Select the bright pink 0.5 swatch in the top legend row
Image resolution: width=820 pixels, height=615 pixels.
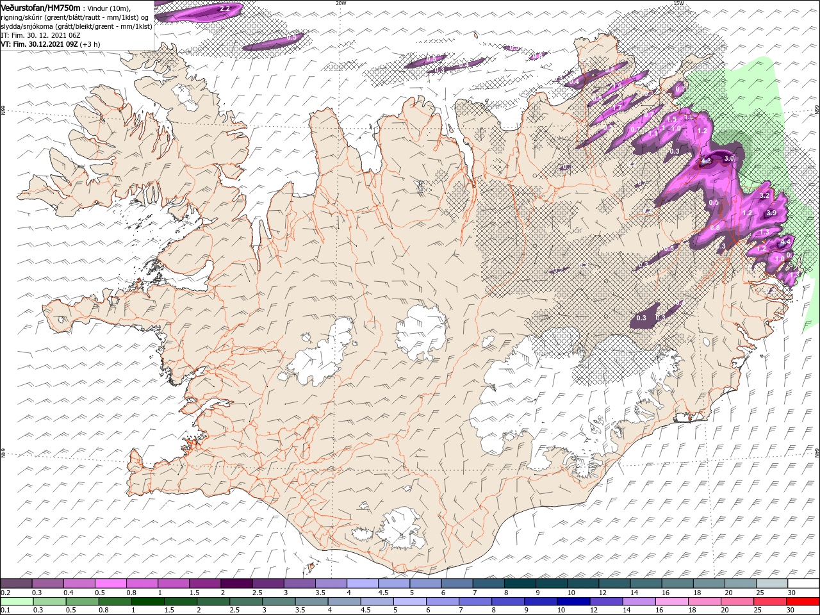[x=110, y=583]
